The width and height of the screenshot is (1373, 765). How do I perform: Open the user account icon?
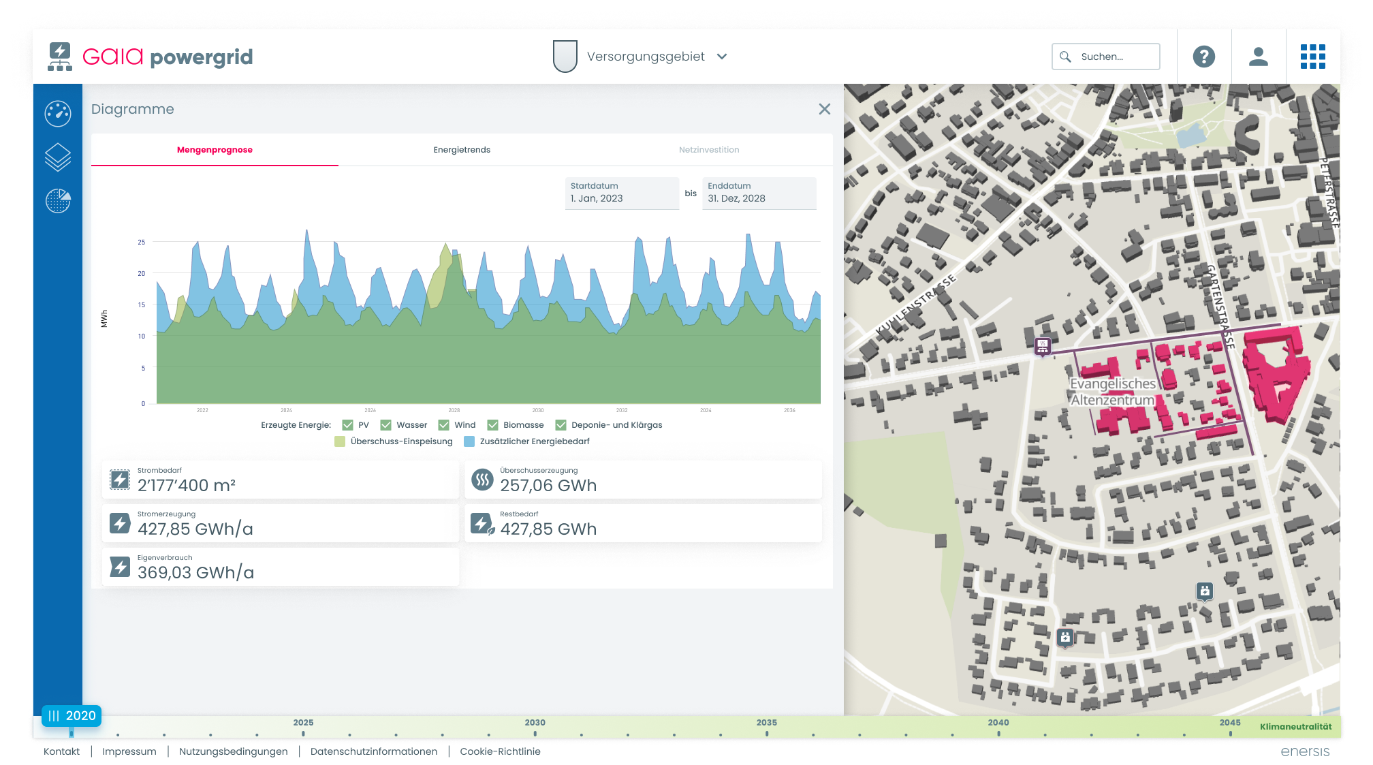pyautogui.click(x=1258, y=57)
